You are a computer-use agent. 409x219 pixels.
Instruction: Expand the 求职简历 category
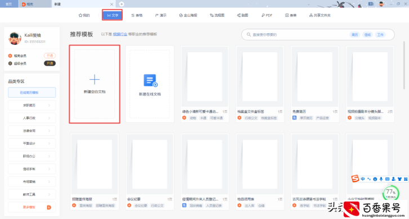click(x=32, y=105)
